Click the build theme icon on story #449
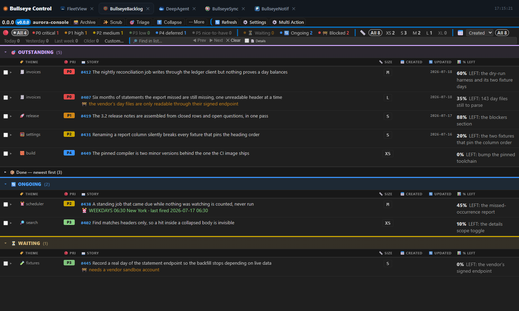This screenshot has width=519, height=311. click(22, 153)
